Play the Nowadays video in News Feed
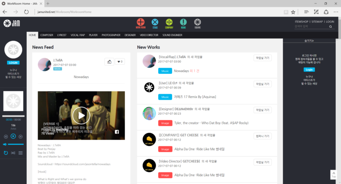Screen dimensions: 341x184 81,115
